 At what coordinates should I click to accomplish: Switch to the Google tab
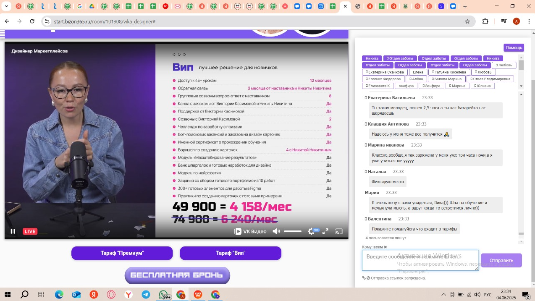point(80,6)
